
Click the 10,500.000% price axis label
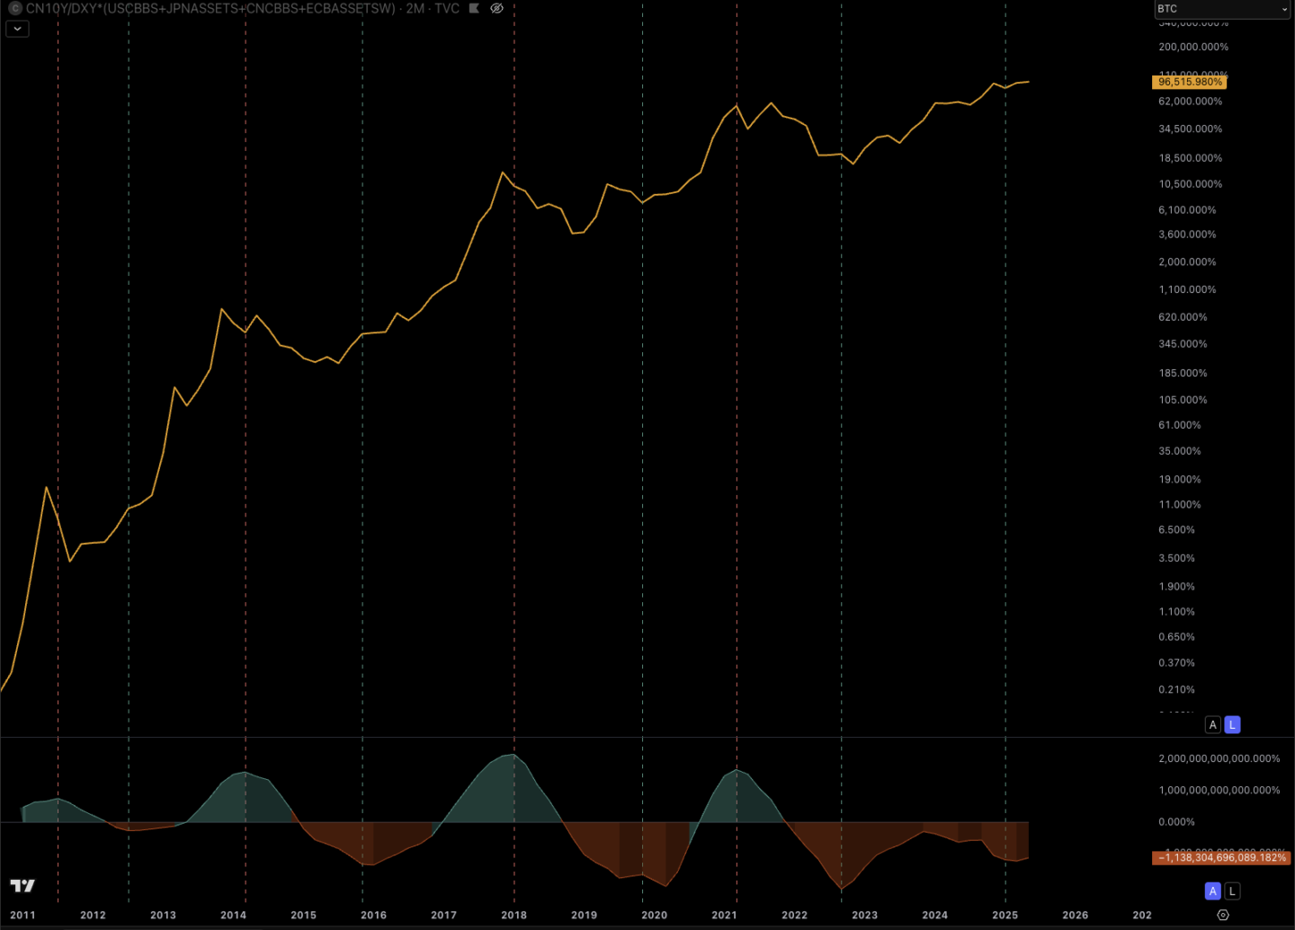click(1191, 184)
